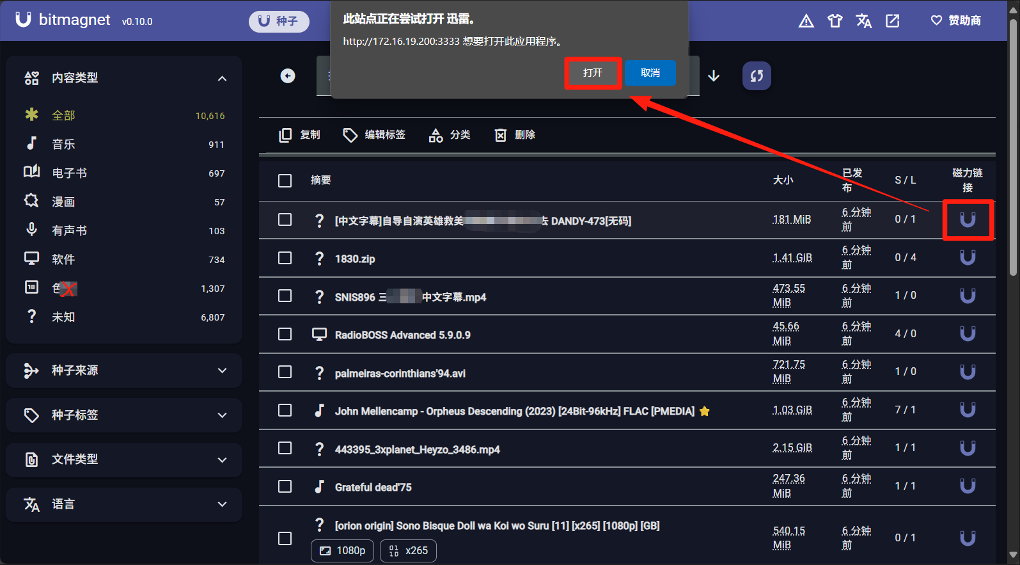The width and height of the screenshot is (1020, 565).
Task: Click the magnet link icon for 1830.zip
Action: pos(968,257)
